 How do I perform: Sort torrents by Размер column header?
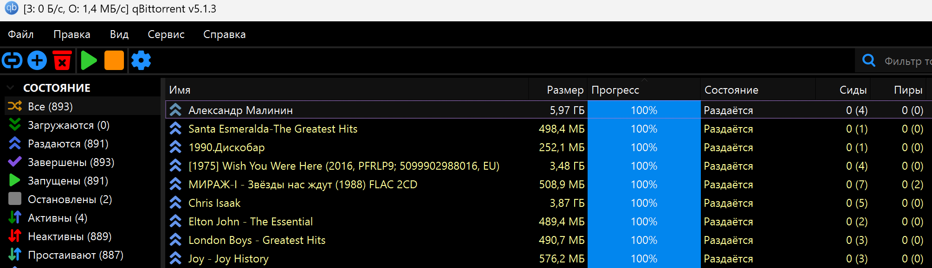click(x=564, y=90)
